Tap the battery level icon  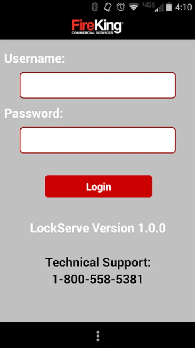point(169,7)
